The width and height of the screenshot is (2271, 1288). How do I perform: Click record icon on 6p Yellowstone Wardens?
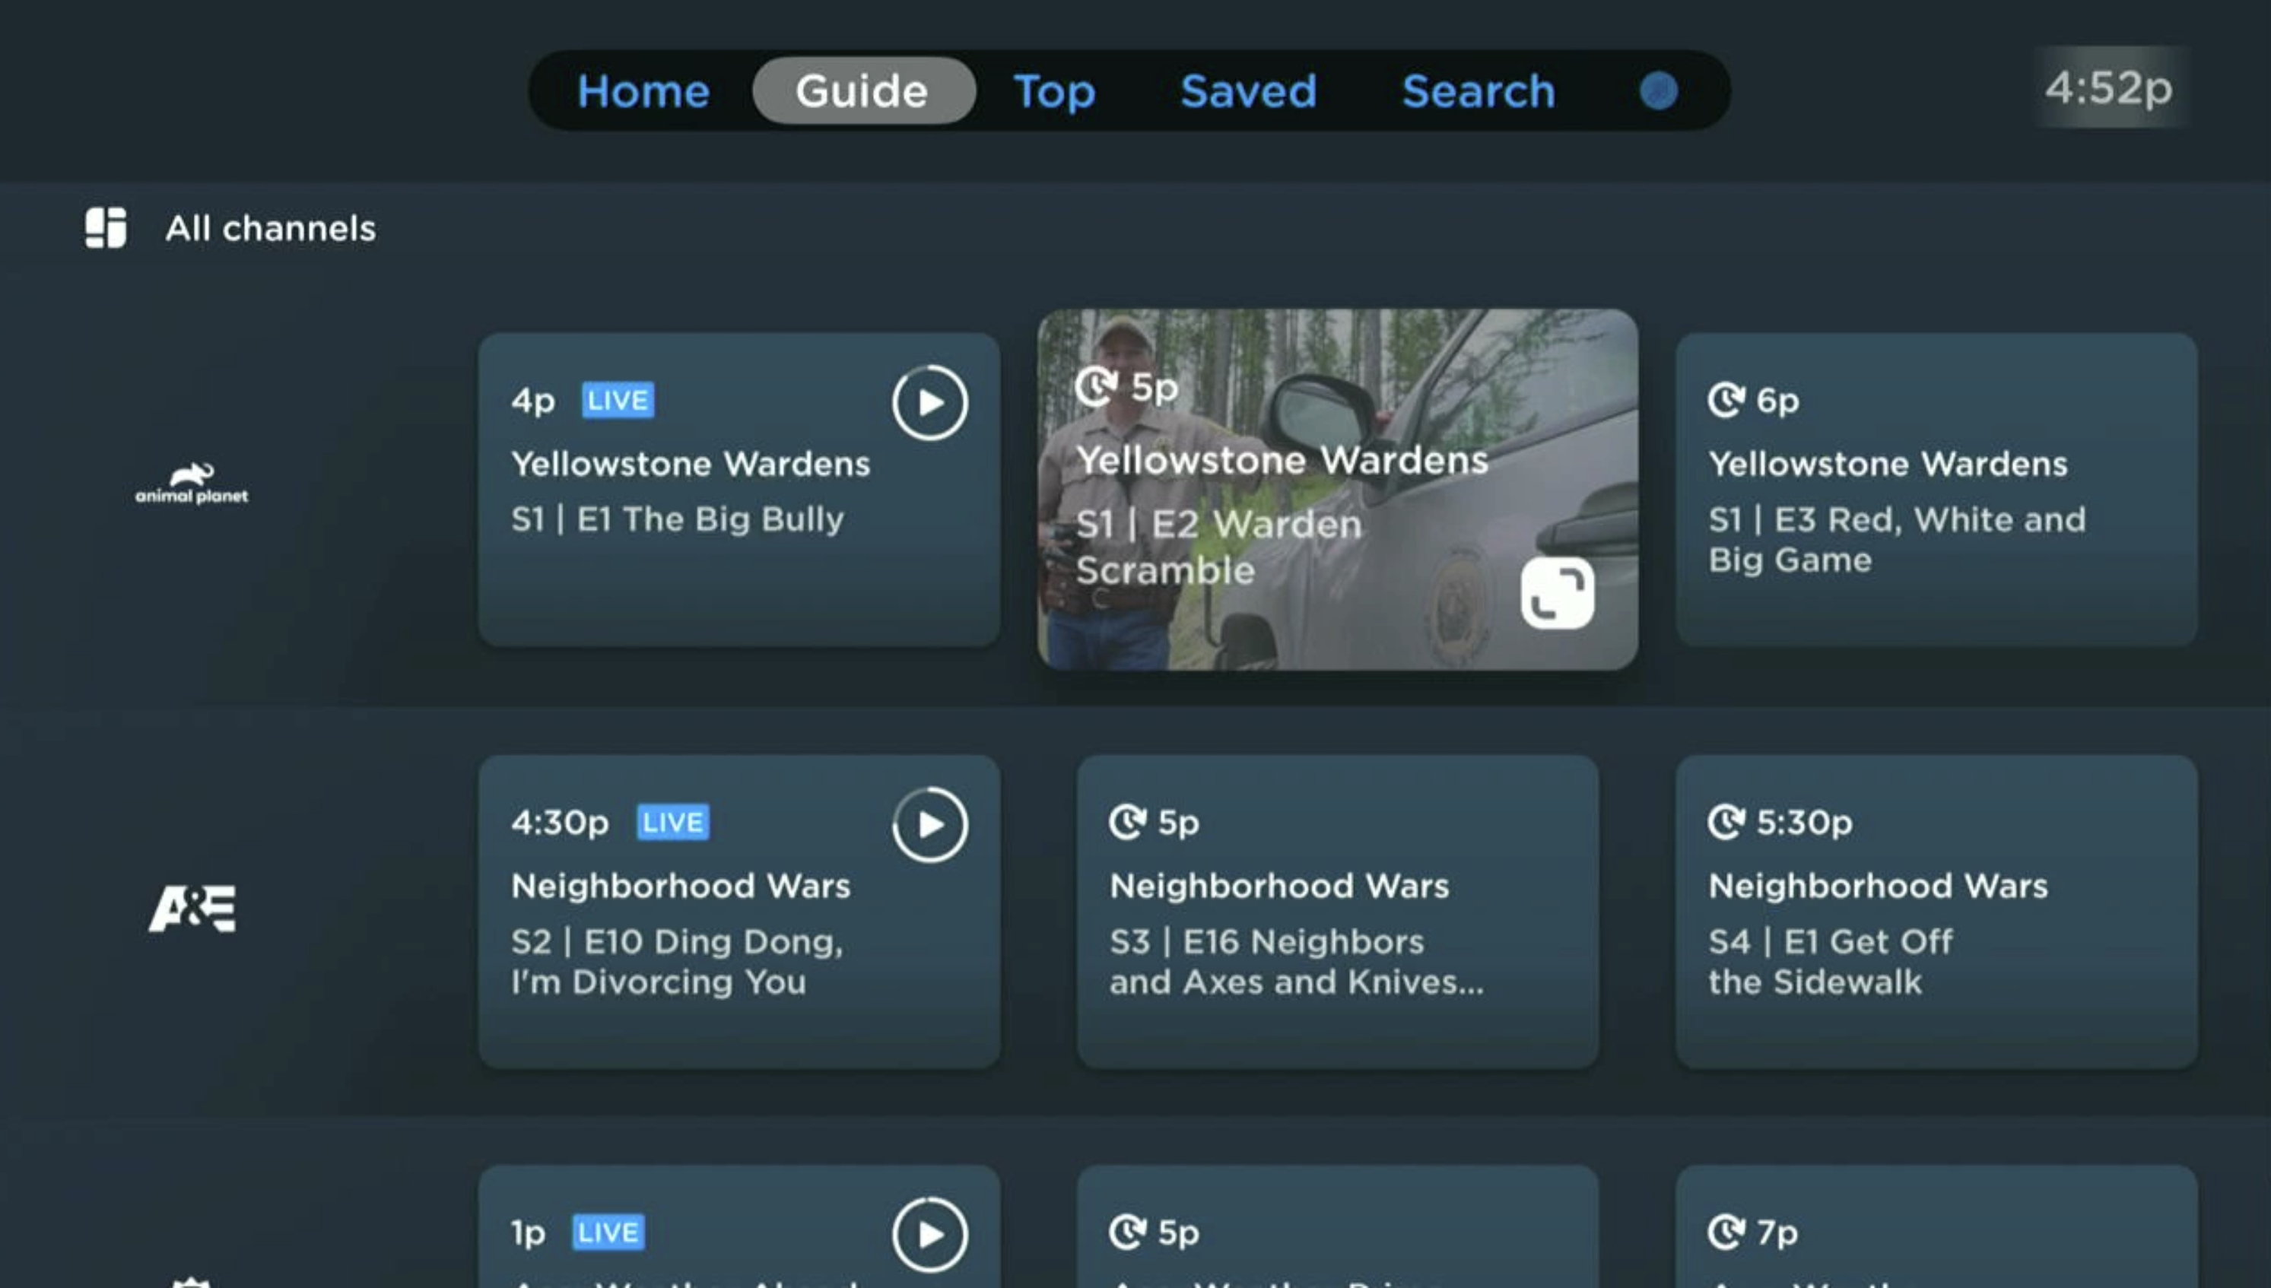pos(1725,400)
